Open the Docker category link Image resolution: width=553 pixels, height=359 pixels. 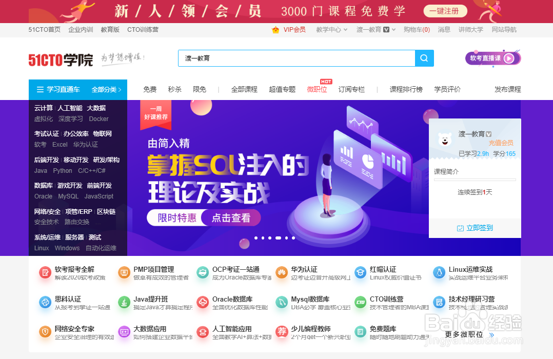98,119
